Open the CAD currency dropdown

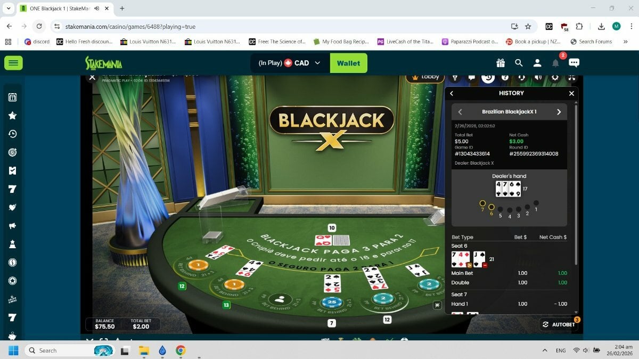tap(302, 63)
